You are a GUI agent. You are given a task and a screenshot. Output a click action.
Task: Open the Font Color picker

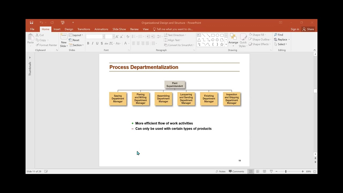point(126,43)
